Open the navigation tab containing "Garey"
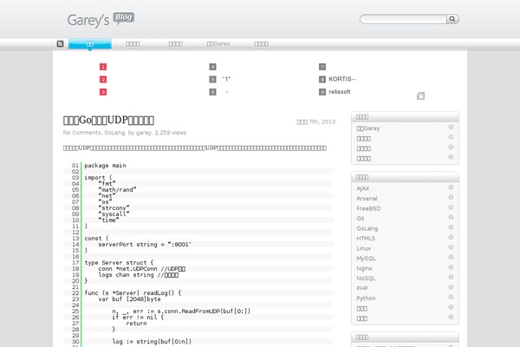The image size is (520, 347). pos(218,44)
